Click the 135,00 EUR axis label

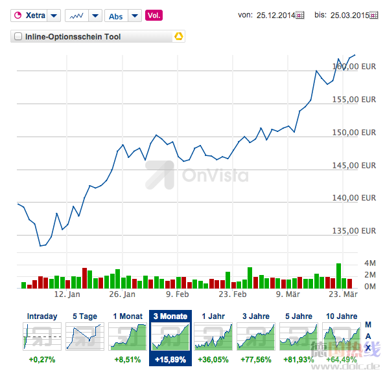354,230
